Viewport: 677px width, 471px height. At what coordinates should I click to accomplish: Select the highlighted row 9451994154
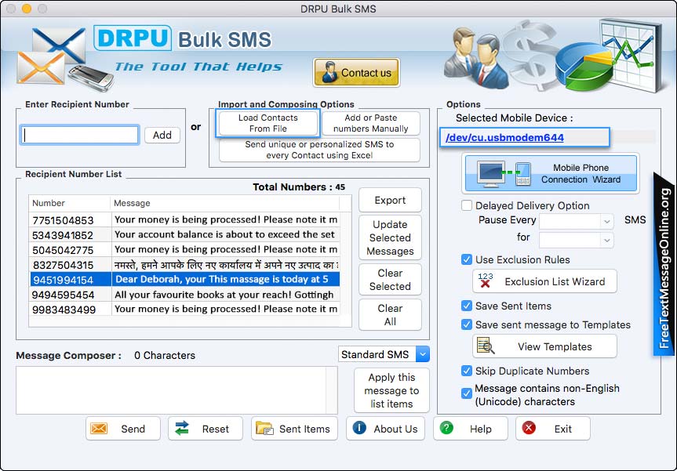tap(185, 280)
